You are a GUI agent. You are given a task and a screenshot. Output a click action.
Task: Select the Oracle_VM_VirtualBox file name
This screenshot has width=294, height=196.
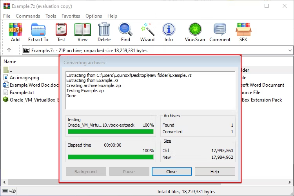pyautogui.click(x=34, y=100)
